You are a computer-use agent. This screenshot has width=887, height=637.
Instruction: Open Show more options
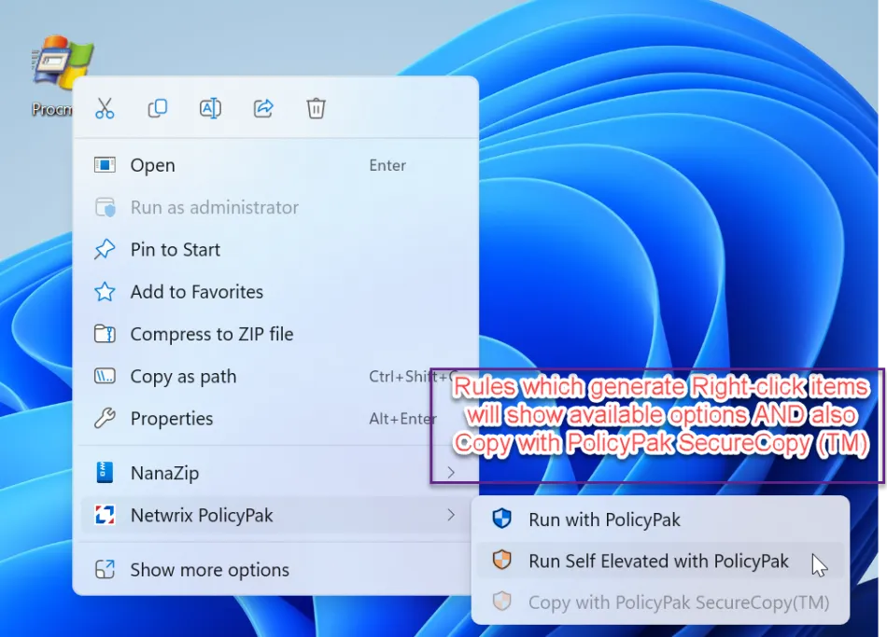coord(275,569)
